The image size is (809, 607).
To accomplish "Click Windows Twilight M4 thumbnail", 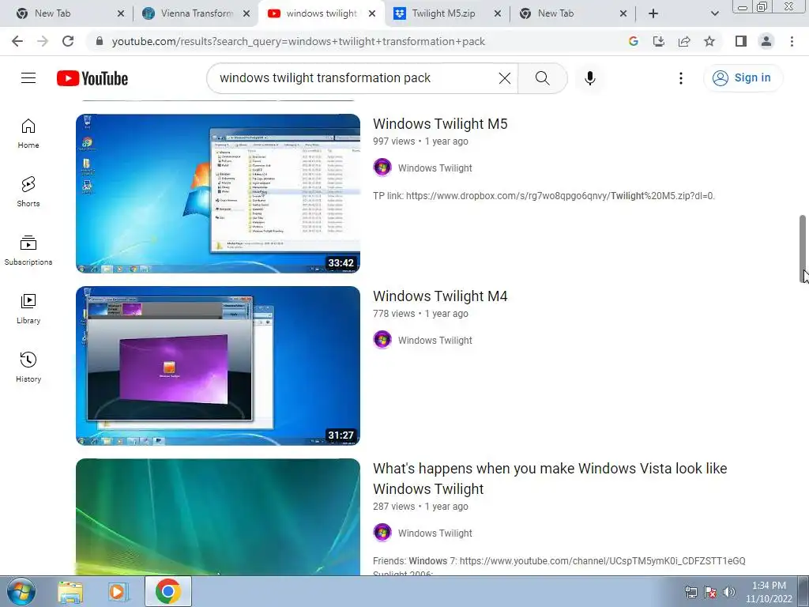I will [x=218, y=366].
